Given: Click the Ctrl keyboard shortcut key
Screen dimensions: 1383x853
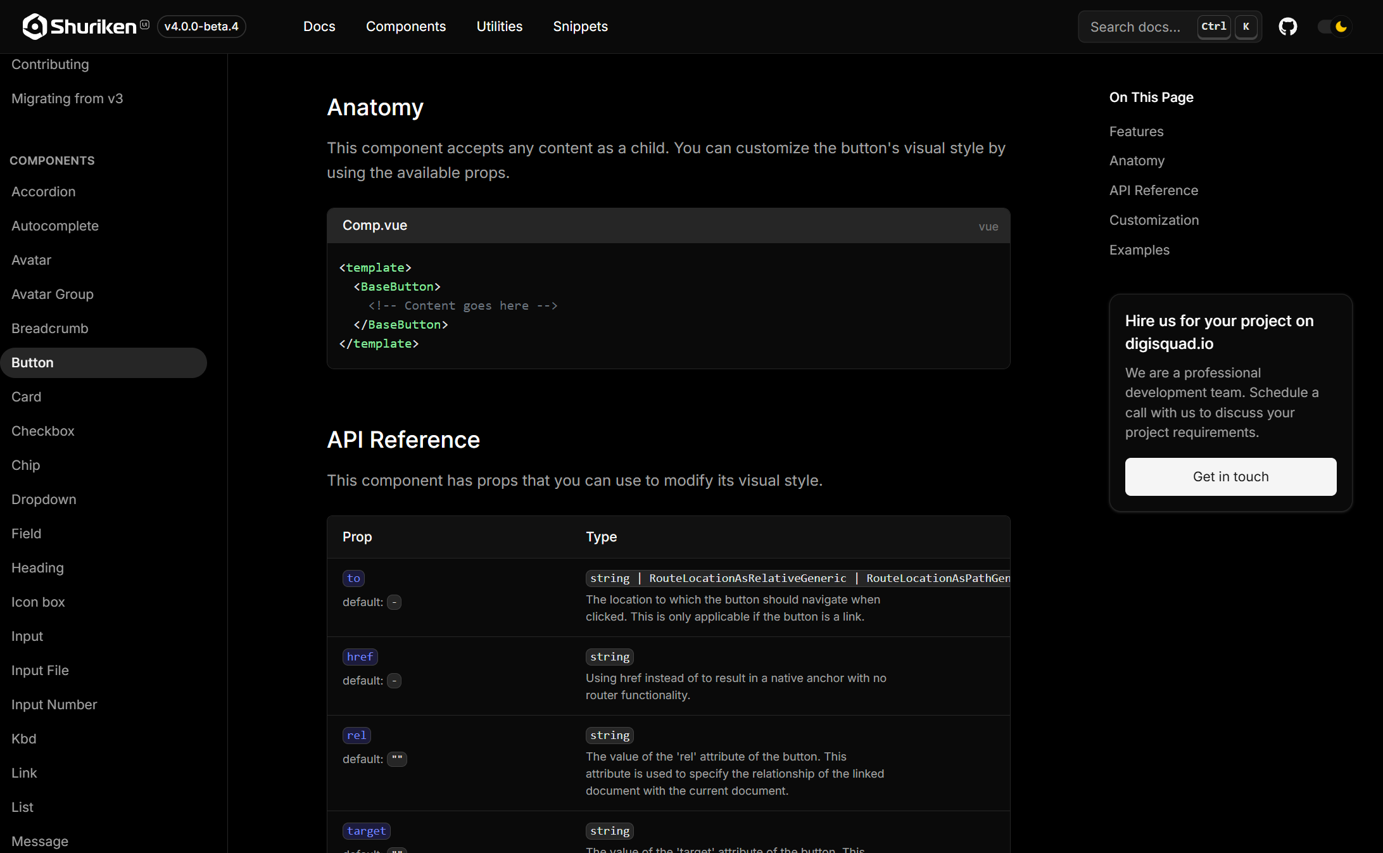Looking at the screenshot, I should 1214,27.
